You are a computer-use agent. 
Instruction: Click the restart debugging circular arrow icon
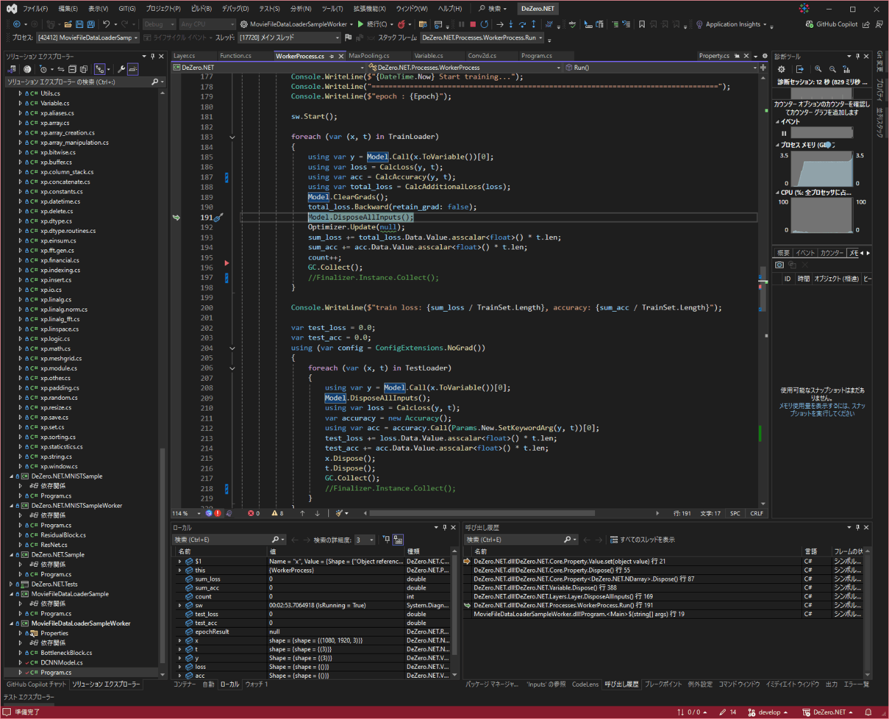click(x=485, y=24)
